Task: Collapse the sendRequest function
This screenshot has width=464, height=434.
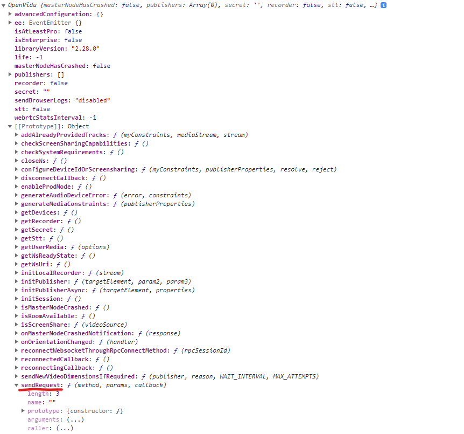Action: [x=17, y=385]
